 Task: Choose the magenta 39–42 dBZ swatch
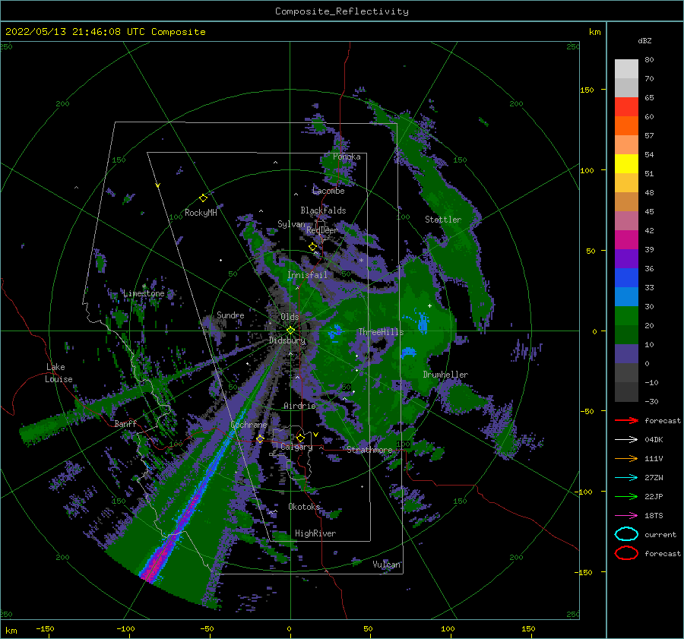626,240
